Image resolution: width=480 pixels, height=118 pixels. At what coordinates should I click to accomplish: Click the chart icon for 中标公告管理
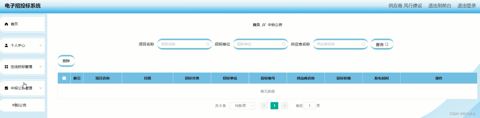[6, 88]
